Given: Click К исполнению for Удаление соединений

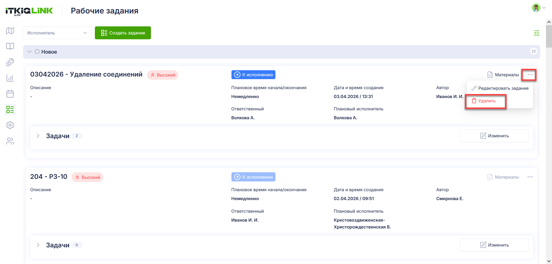Looking at the screenshot, I should tap(253, 75).
